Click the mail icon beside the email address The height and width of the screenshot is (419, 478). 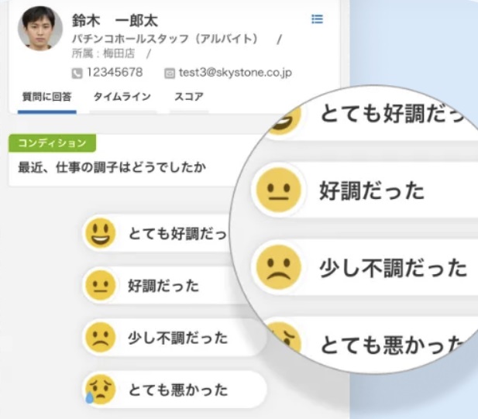pyautogui.click(x=170, y=73)
